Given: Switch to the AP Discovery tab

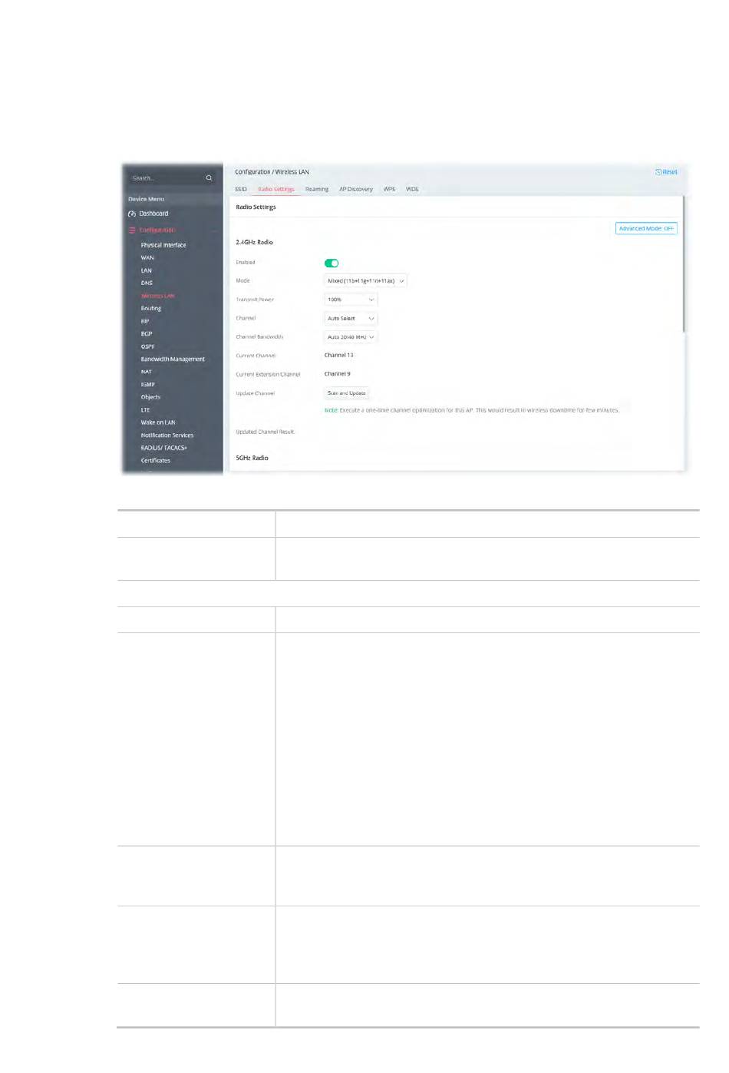Looking at the screenshot, I should [356, 189].
